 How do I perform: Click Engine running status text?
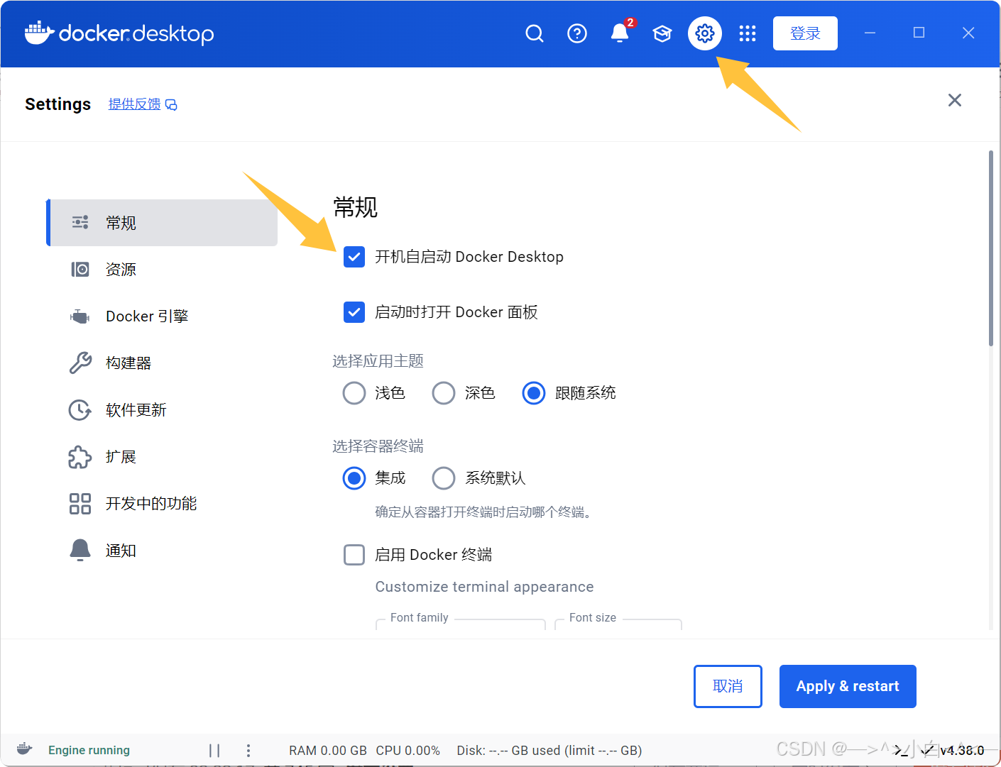pos(89,751)
